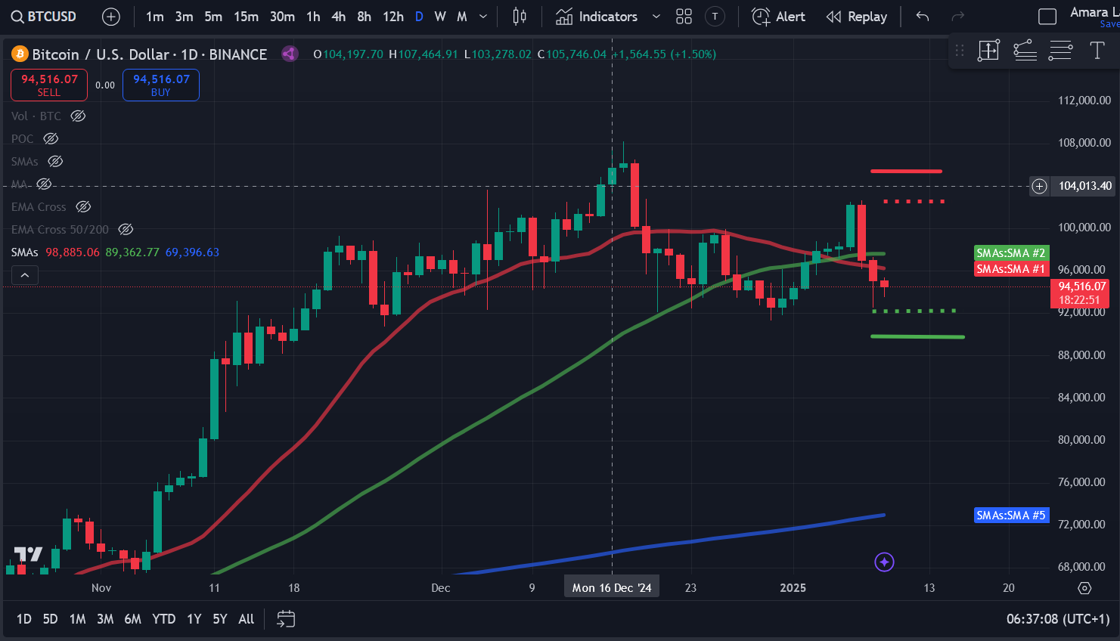Click the red SMA value 98,885.06
The height and width of the screenshot is (641, 1120).
[x=73, y=252]
